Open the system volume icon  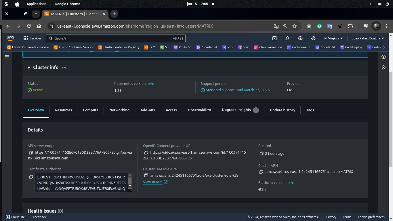[379, 4]
